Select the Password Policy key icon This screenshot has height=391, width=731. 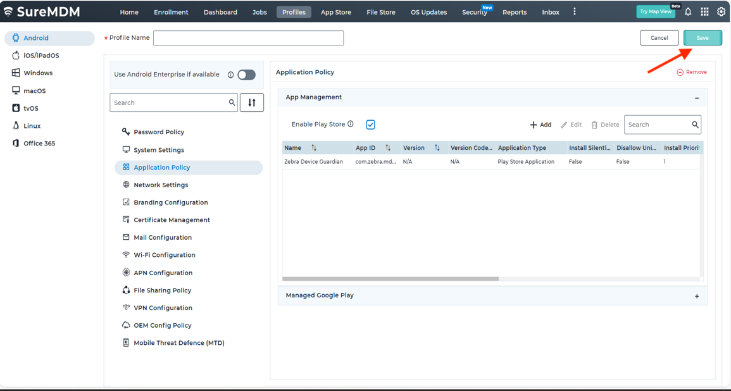click(126, 132)
